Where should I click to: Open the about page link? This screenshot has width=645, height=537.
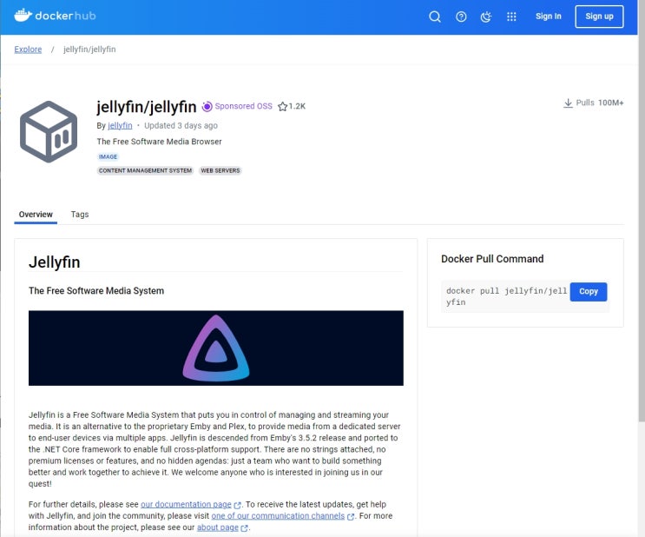click(218, 527)
